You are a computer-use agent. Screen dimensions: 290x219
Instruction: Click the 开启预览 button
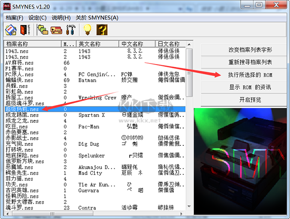click(244, 100)
